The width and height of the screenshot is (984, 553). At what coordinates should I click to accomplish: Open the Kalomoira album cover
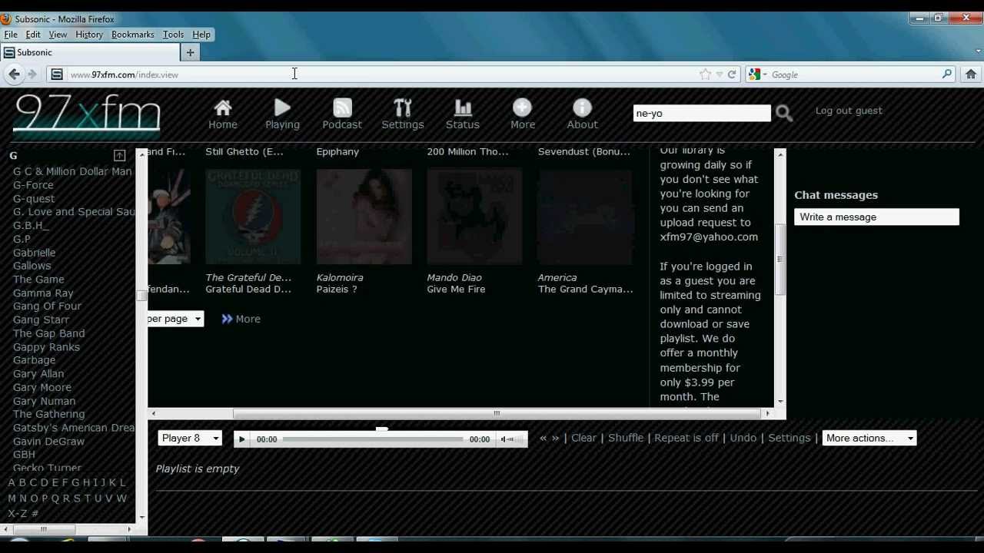point(364,217)
